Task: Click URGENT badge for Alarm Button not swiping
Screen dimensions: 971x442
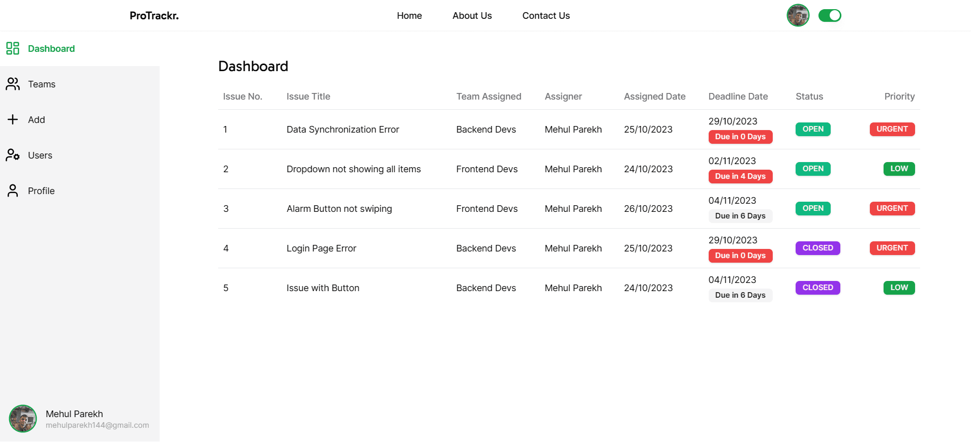Action: click(892, 208)
